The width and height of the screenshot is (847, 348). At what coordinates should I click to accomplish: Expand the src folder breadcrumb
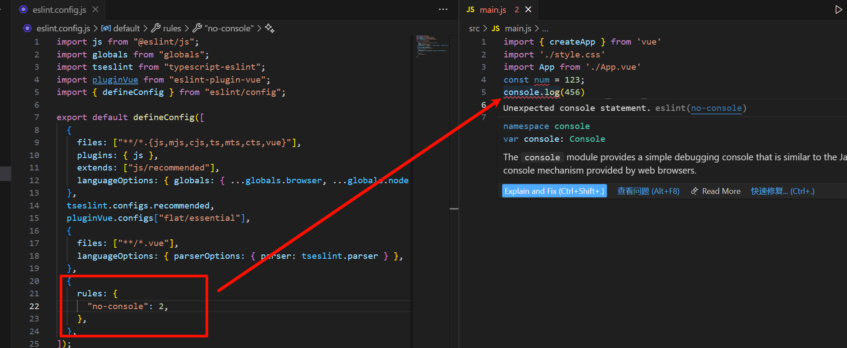474,28
